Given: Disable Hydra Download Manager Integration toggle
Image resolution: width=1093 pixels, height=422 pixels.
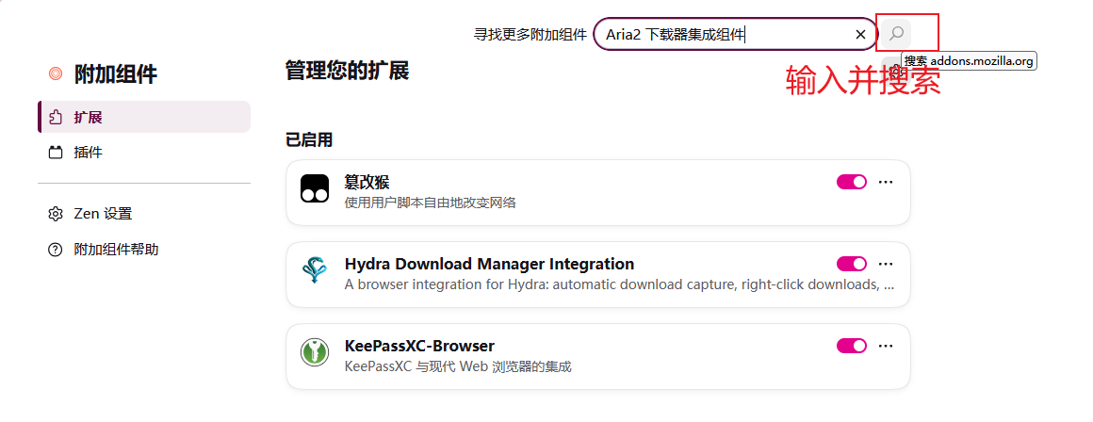Looking at the screenshot, I should tap(852, 264).
